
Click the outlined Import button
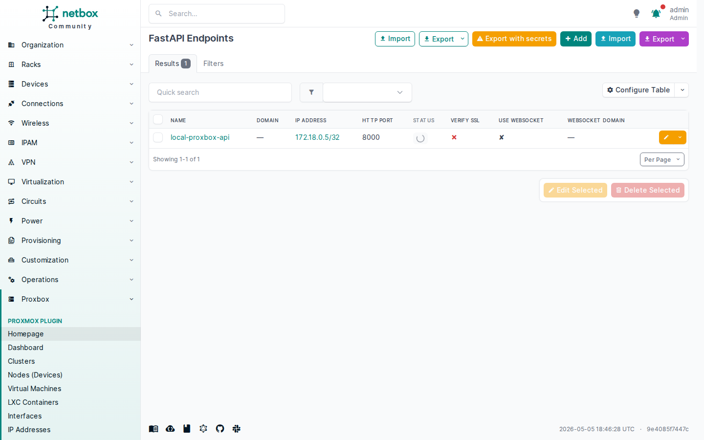coord(395,39)
